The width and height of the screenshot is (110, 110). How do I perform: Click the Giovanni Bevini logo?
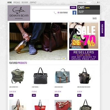pyautogui.click(x=19, y=13)
